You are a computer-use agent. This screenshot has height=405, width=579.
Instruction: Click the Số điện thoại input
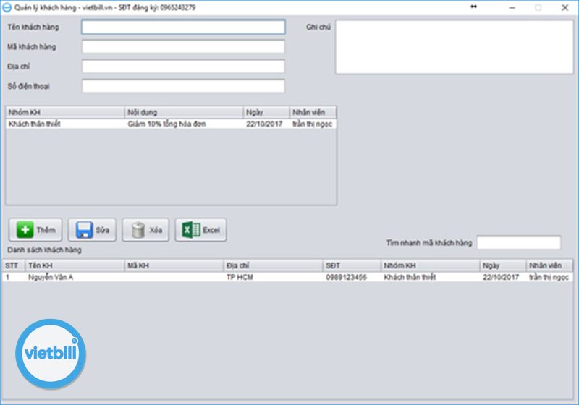[x=183, y=86]
